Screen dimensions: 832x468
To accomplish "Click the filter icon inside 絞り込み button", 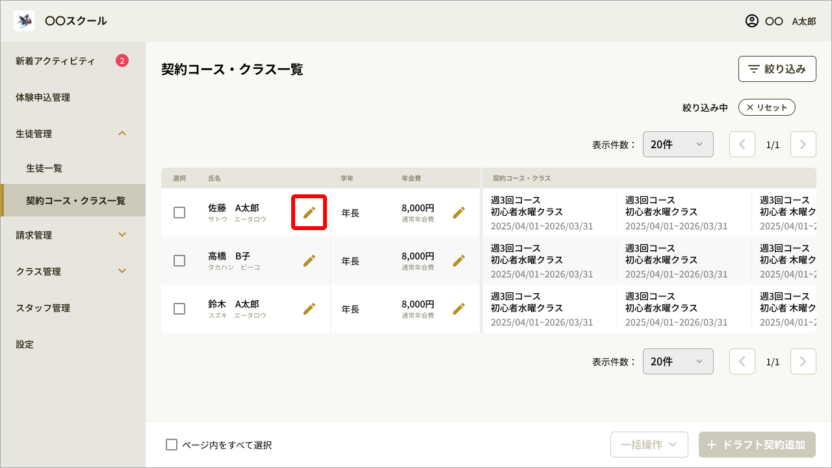I will coord(753,68).
